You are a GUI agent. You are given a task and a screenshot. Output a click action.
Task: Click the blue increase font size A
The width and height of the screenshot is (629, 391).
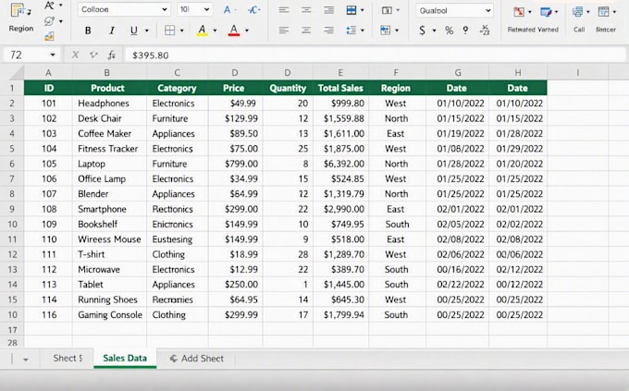(x=228, y=10)
